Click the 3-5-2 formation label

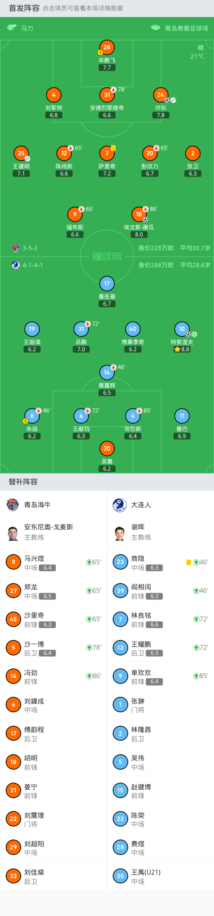point(30,248)
